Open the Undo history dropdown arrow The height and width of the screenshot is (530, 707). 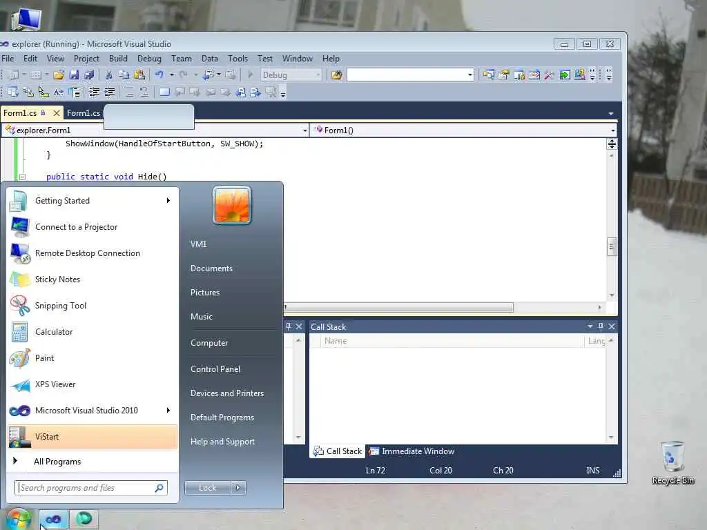click(171, 75)
